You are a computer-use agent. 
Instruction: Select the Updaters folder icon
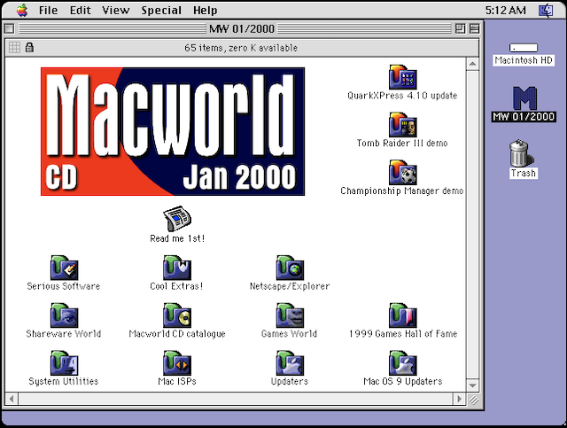click(290, 363)
